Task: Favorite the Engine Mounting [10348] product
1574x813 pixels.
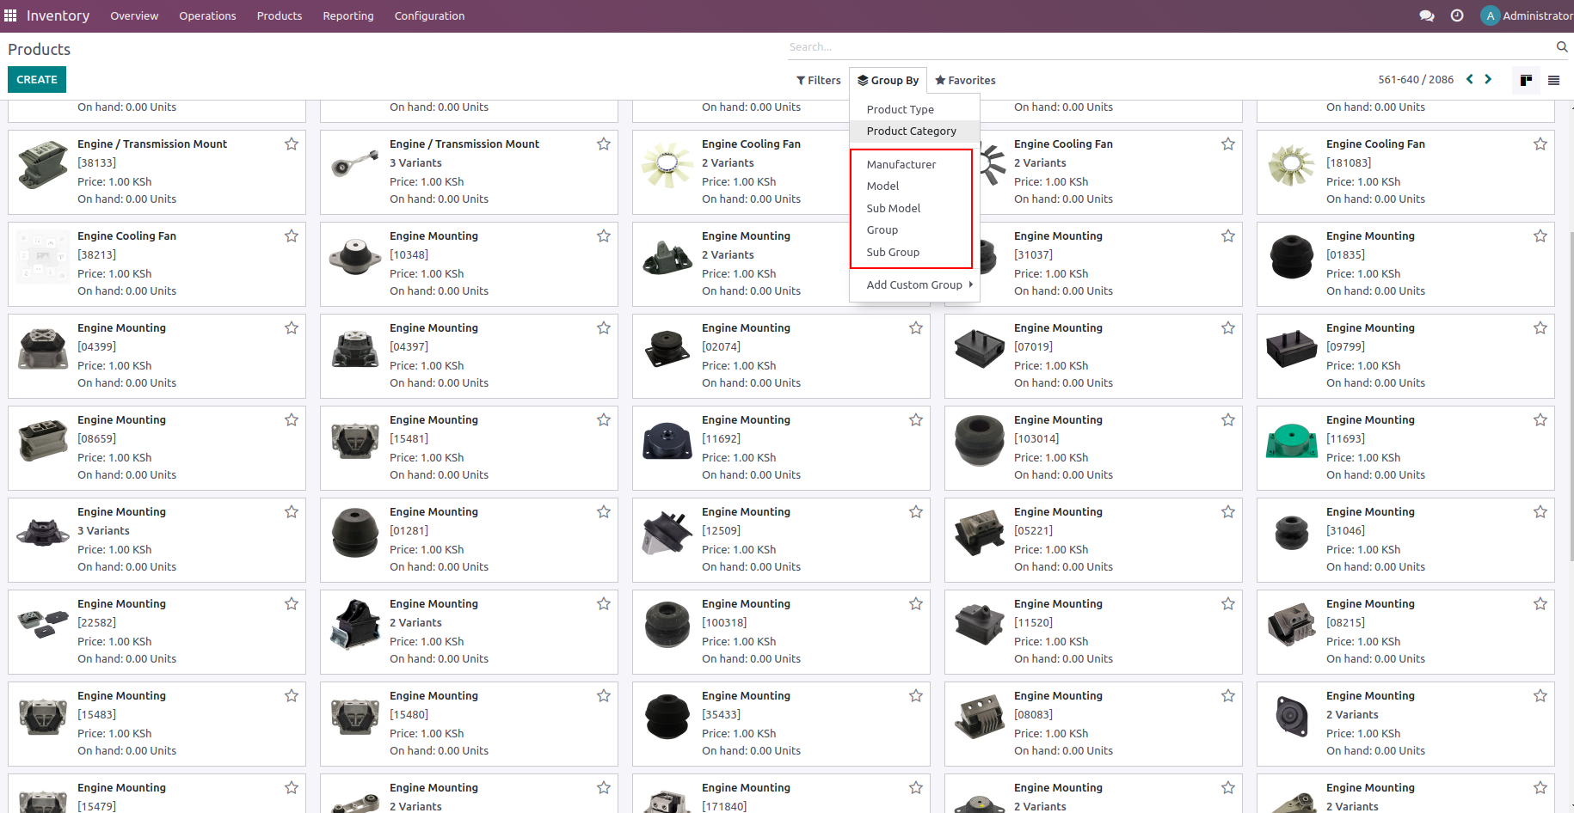Action: [604, 235]
